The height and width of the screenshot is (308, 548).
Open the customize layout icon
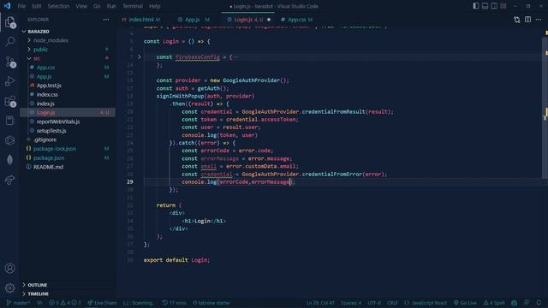[x=503, y=6]
